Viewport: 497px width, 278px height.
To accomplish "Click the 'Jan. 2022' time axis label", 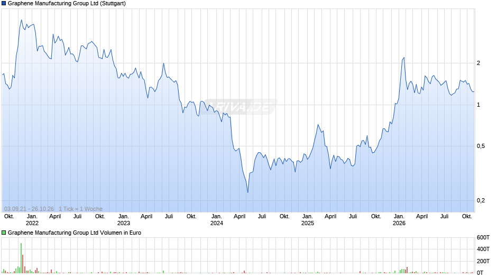I will (x=32, y=220).
